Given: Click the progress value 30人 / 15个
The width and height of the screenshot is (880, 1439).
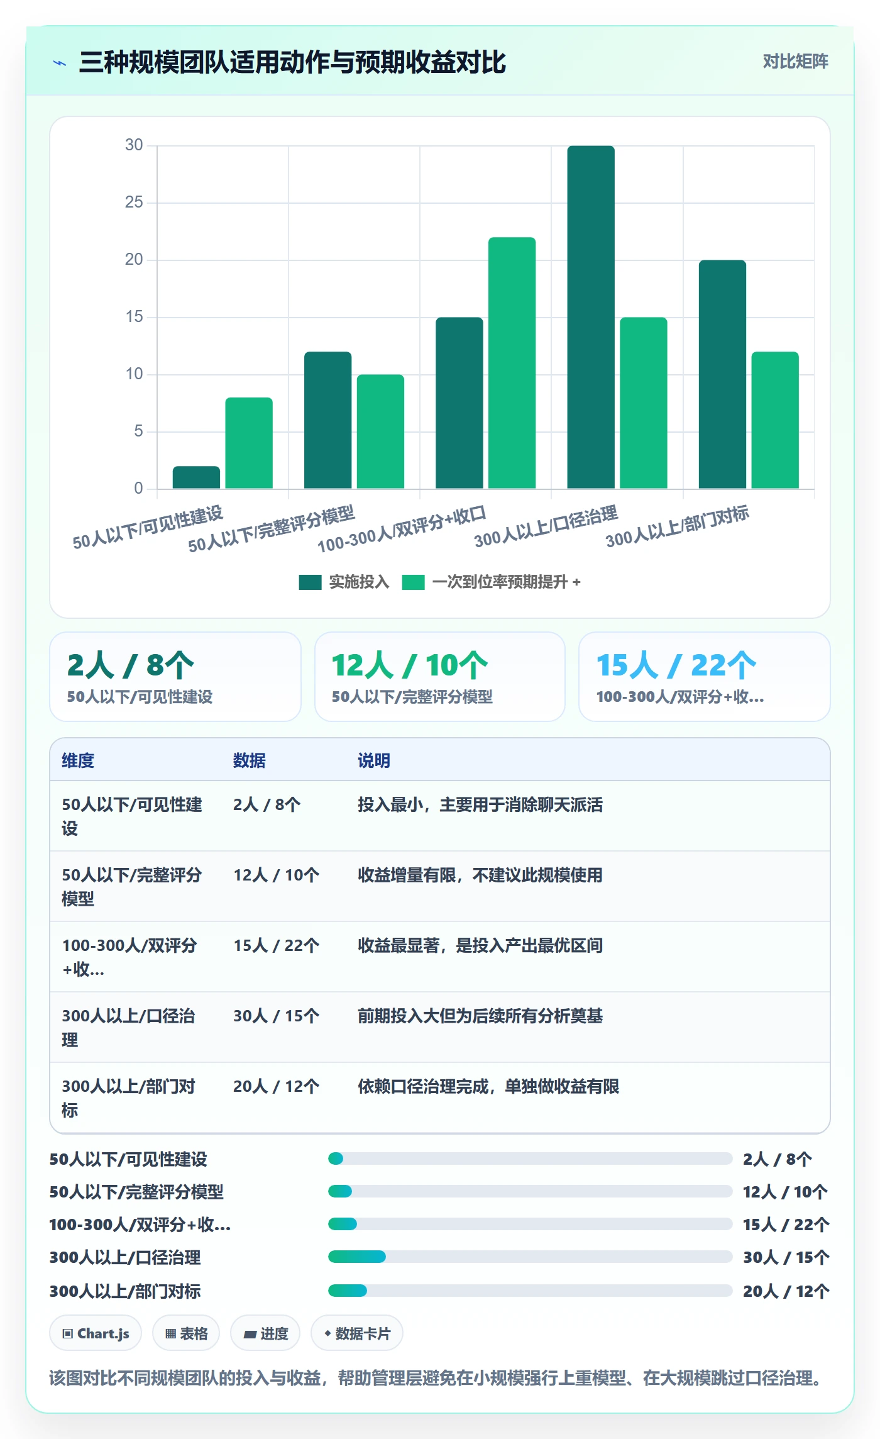Looking at the screenshot, I should coord(786,1257).
